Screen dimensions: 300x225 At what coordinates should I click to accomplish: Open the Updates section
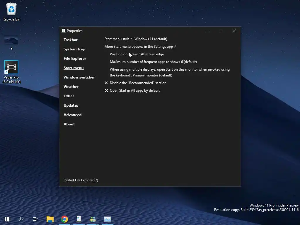tap(71, 105)
